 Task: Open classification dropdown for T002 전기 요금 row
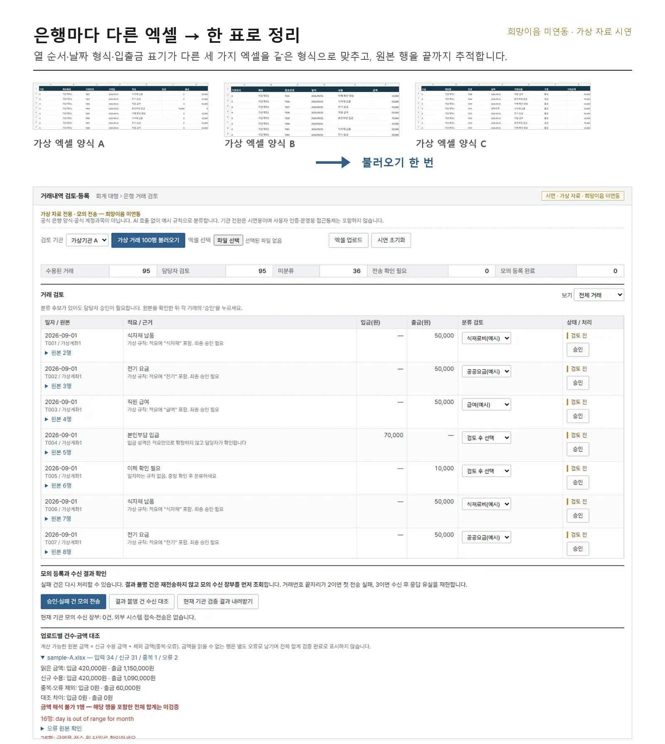tap(486, 372)
